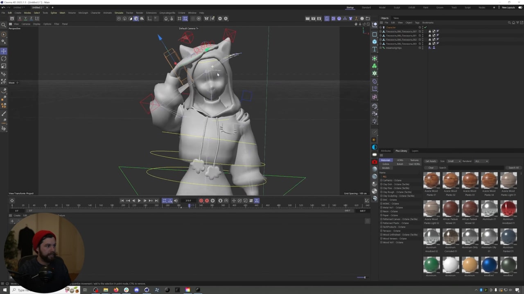Image resolution: width=524 pixels, height=294 pixels.
Task: Open the Simulate menu
Action: click(x=119, y=13)
